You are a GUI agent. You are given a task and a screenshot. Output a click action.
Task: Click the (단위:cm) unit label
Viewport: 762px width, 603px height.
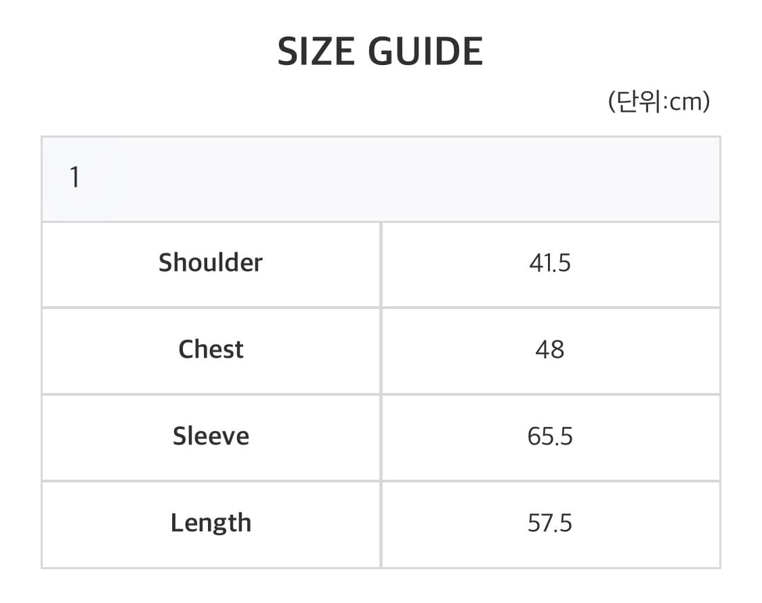tap(658, 102)
